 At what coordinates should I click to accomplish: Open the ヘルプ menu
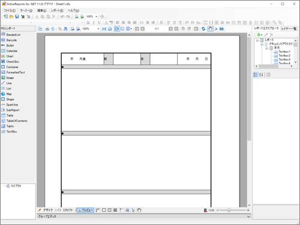pyautogui.click(x=73, y=11)
